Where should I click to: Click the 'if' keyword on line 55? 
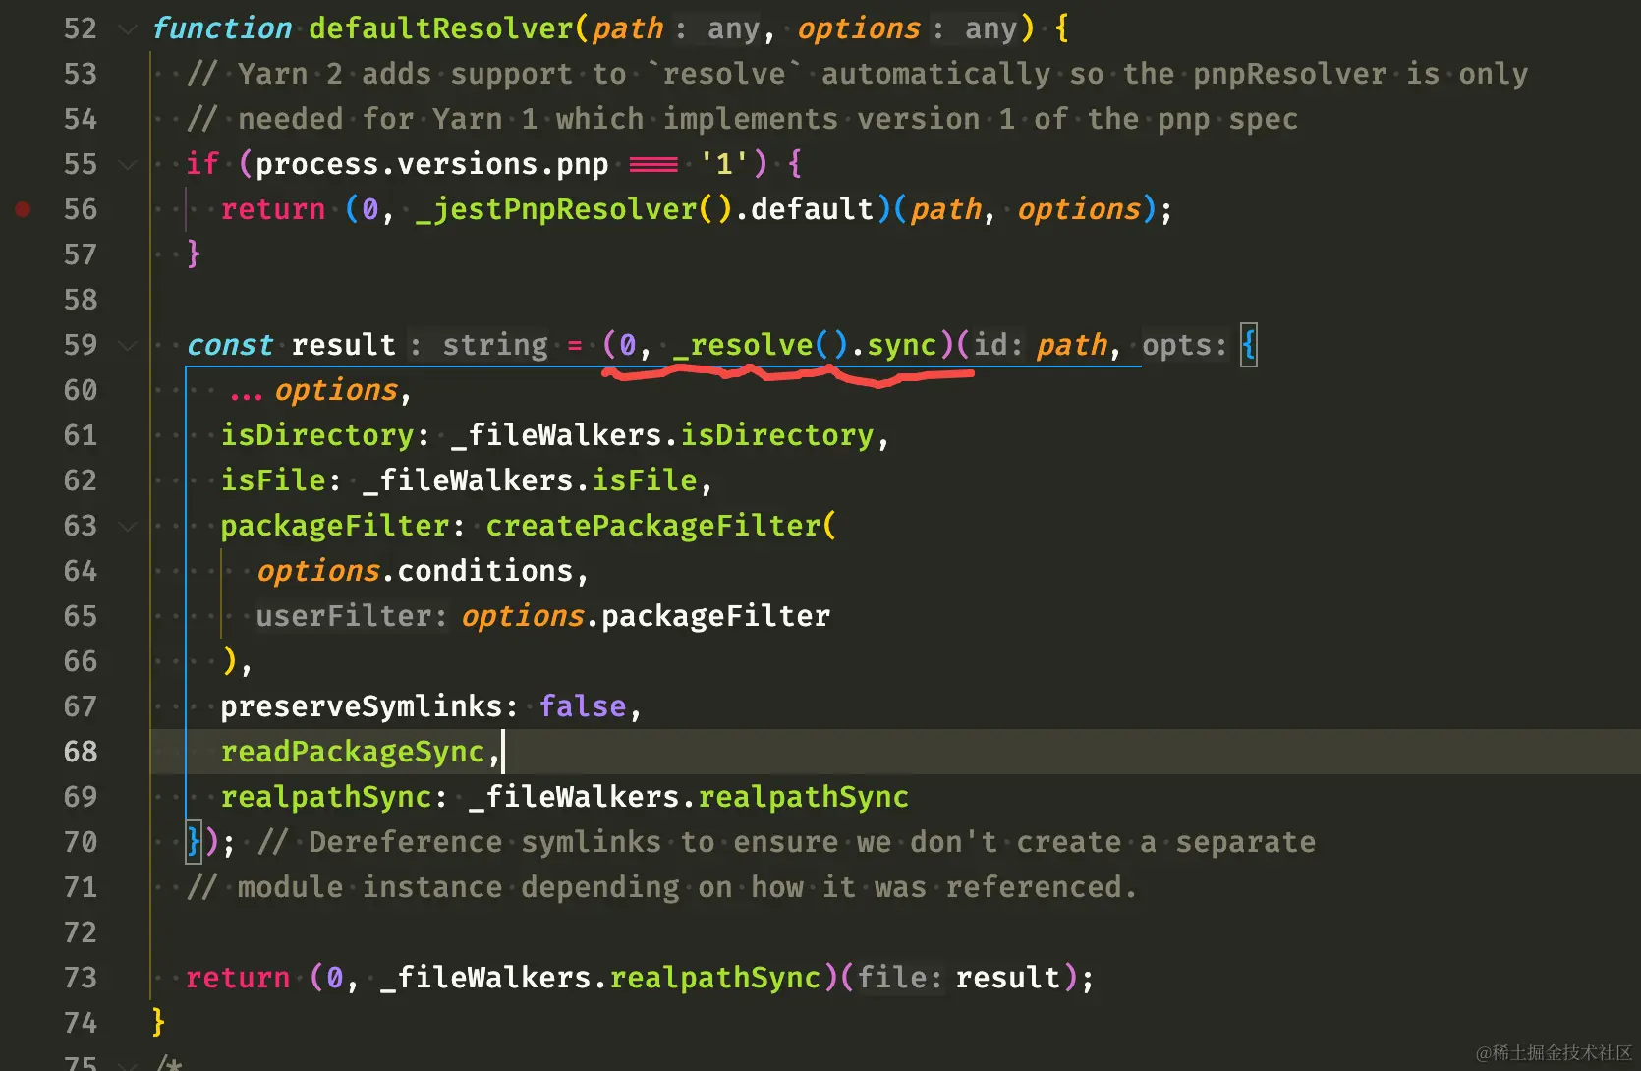click(202, 164)
